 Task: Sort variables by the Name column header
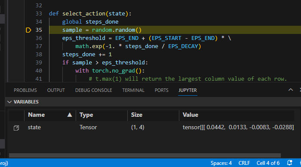(50, 115)
